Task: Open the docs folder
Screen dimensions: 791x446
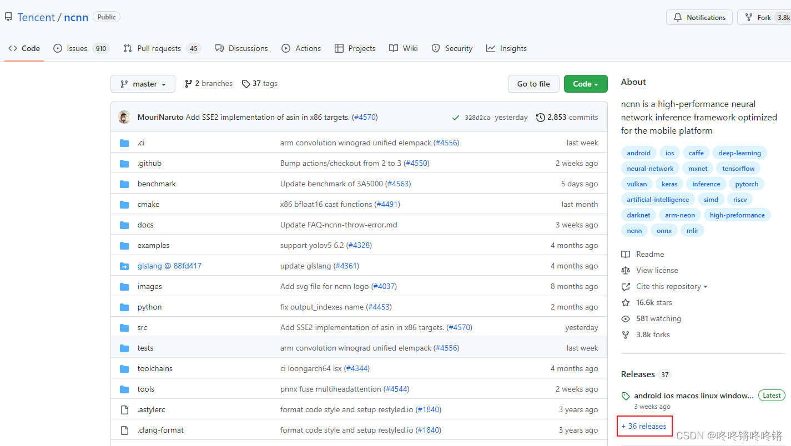Action: (x=145, y=225)
